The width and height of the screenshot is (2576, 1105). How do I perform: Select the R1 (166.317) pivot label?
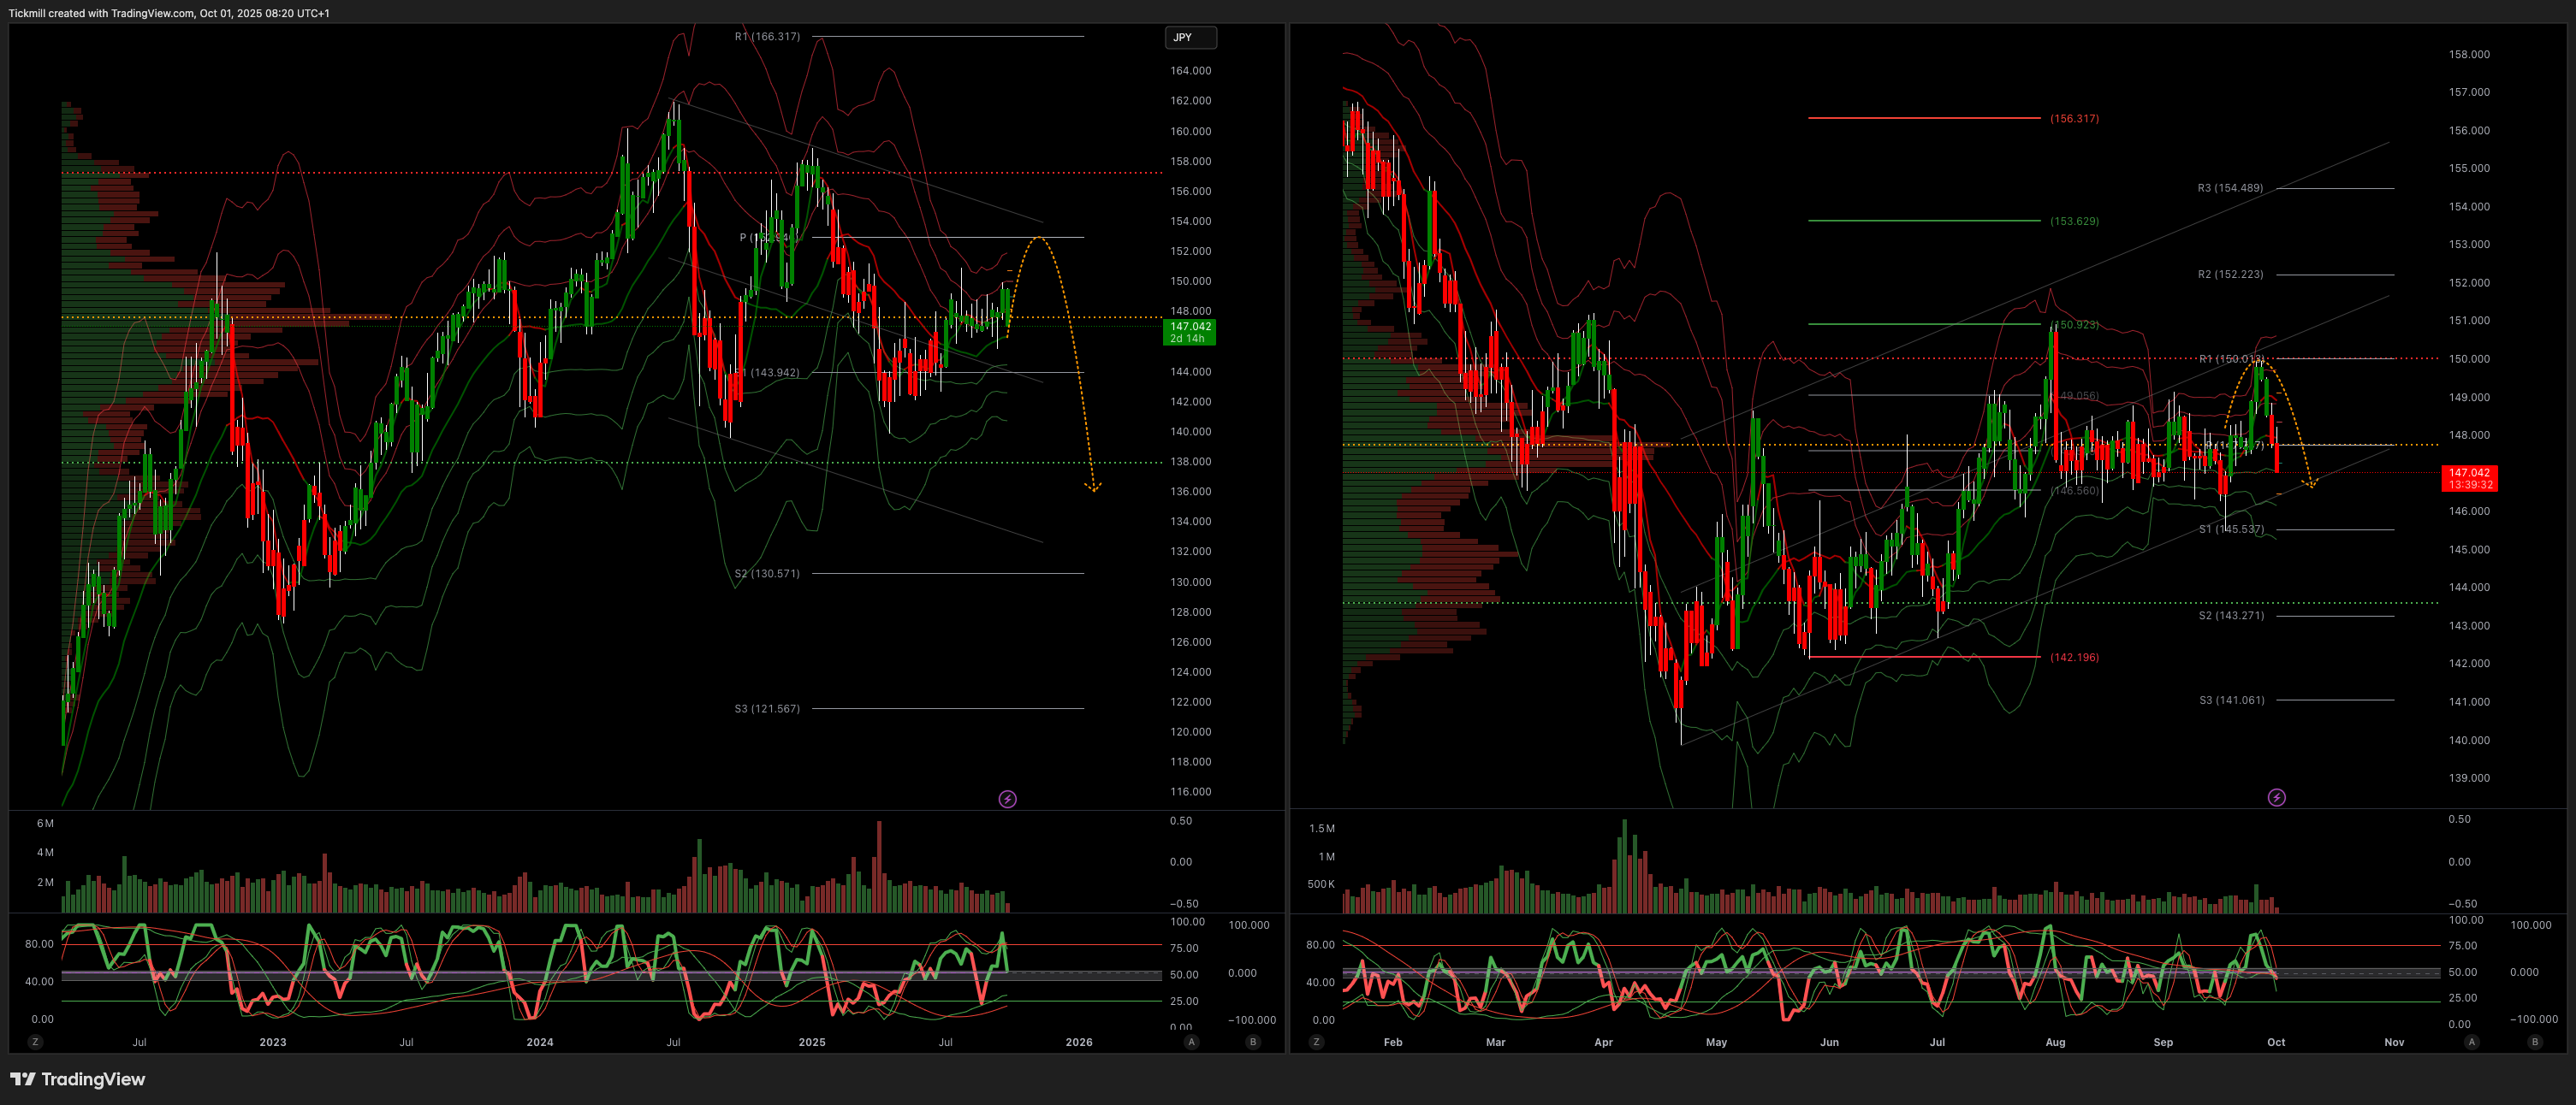point(767,37)
